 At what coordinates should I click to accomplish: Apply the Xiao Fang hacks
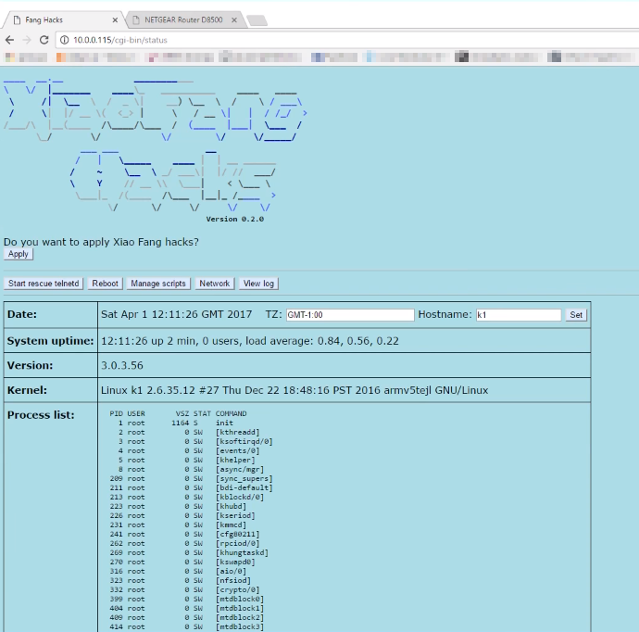click(x=19, y=254)
